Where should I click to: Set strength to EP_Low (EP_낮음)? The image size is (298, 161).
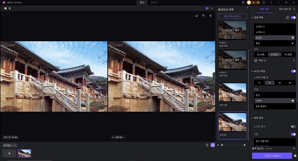click(x=261, y=54)
